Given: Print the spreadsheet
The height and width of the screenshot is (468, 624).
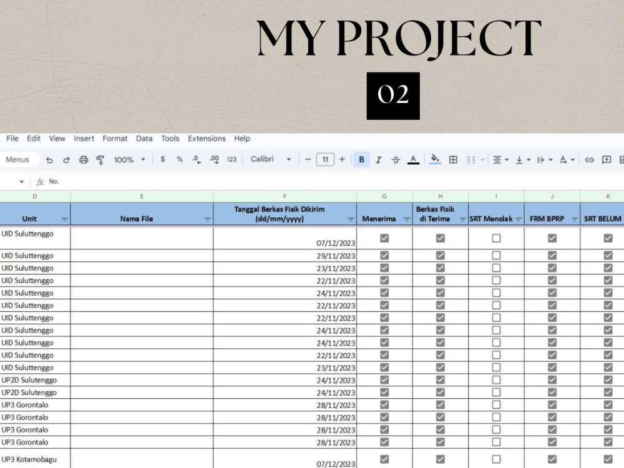Looking at the screenshot, I should point(84,160).
